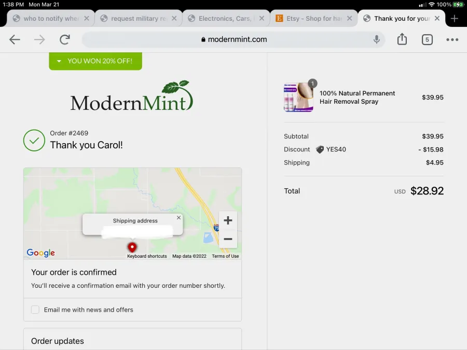Close the 'request military' tab
The height and width of the screenshot is (350, 467).
174,19
